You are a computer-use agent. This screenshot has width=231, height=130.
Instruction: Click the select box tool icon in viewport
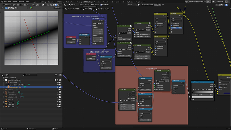6,8
